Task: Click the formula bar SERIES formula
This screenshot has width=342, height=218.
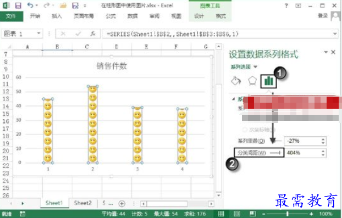Action: click(x=172, y=34)
